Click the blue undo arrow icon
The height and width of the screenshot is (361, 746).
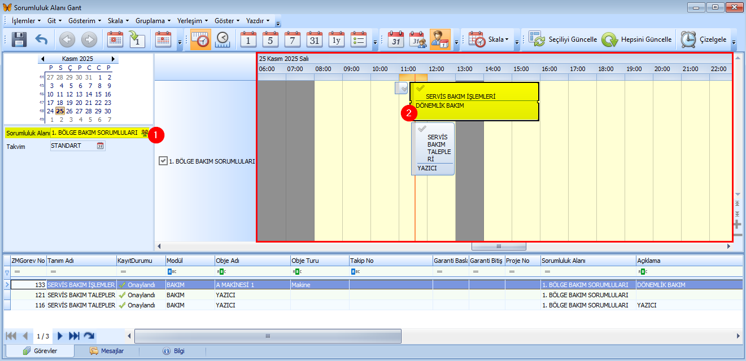pyautogui.click(x=41, y=39)
